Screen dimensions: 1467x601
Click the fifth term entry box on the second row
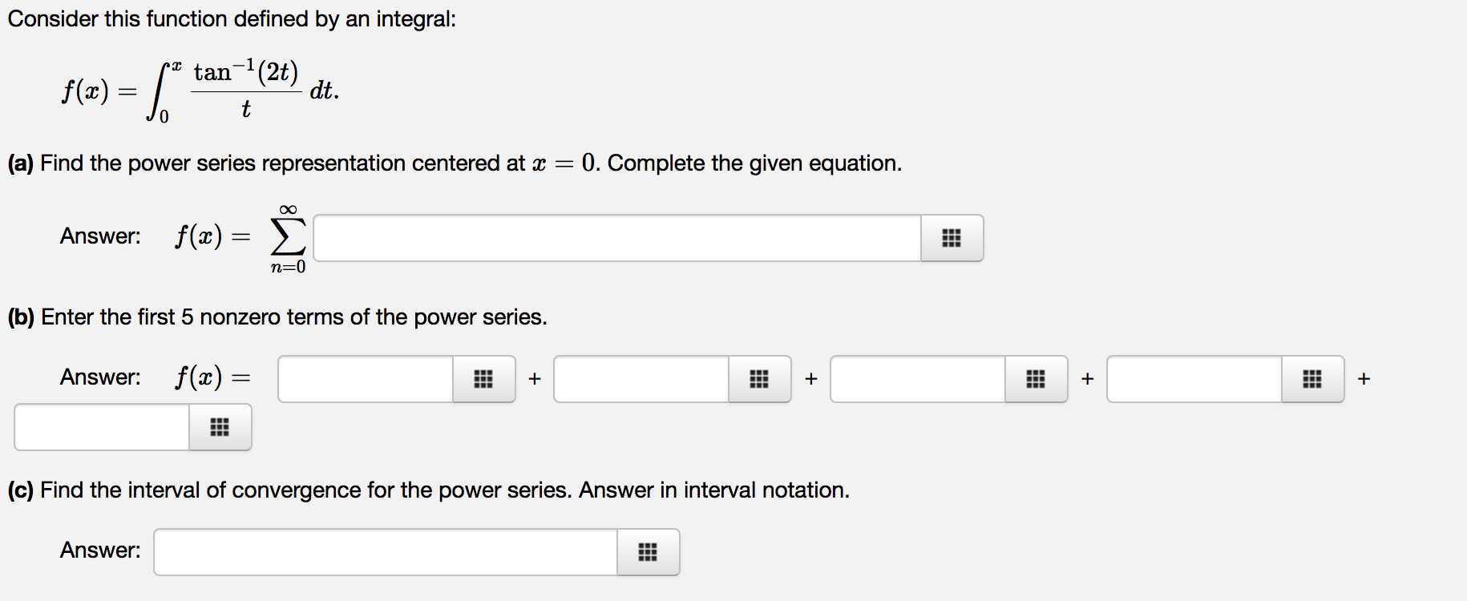coord(100,427)
